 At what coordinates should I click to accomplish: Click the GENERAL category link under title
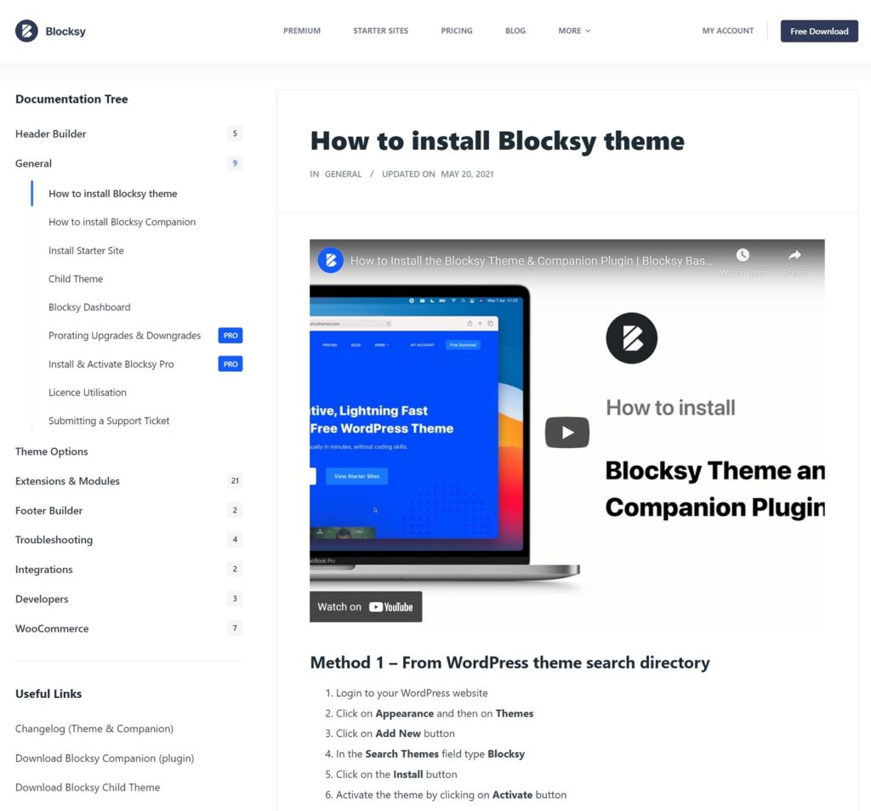pos(343,173)
